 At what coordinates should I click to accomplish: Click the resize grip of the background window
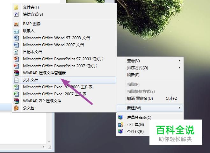coord(49,147)
